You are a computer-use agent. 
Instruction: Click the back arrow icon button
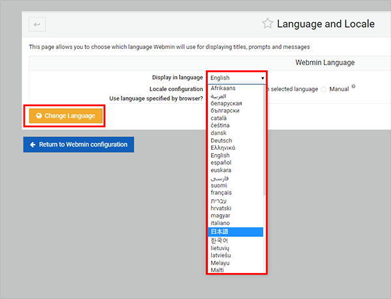tap(37, 24)
